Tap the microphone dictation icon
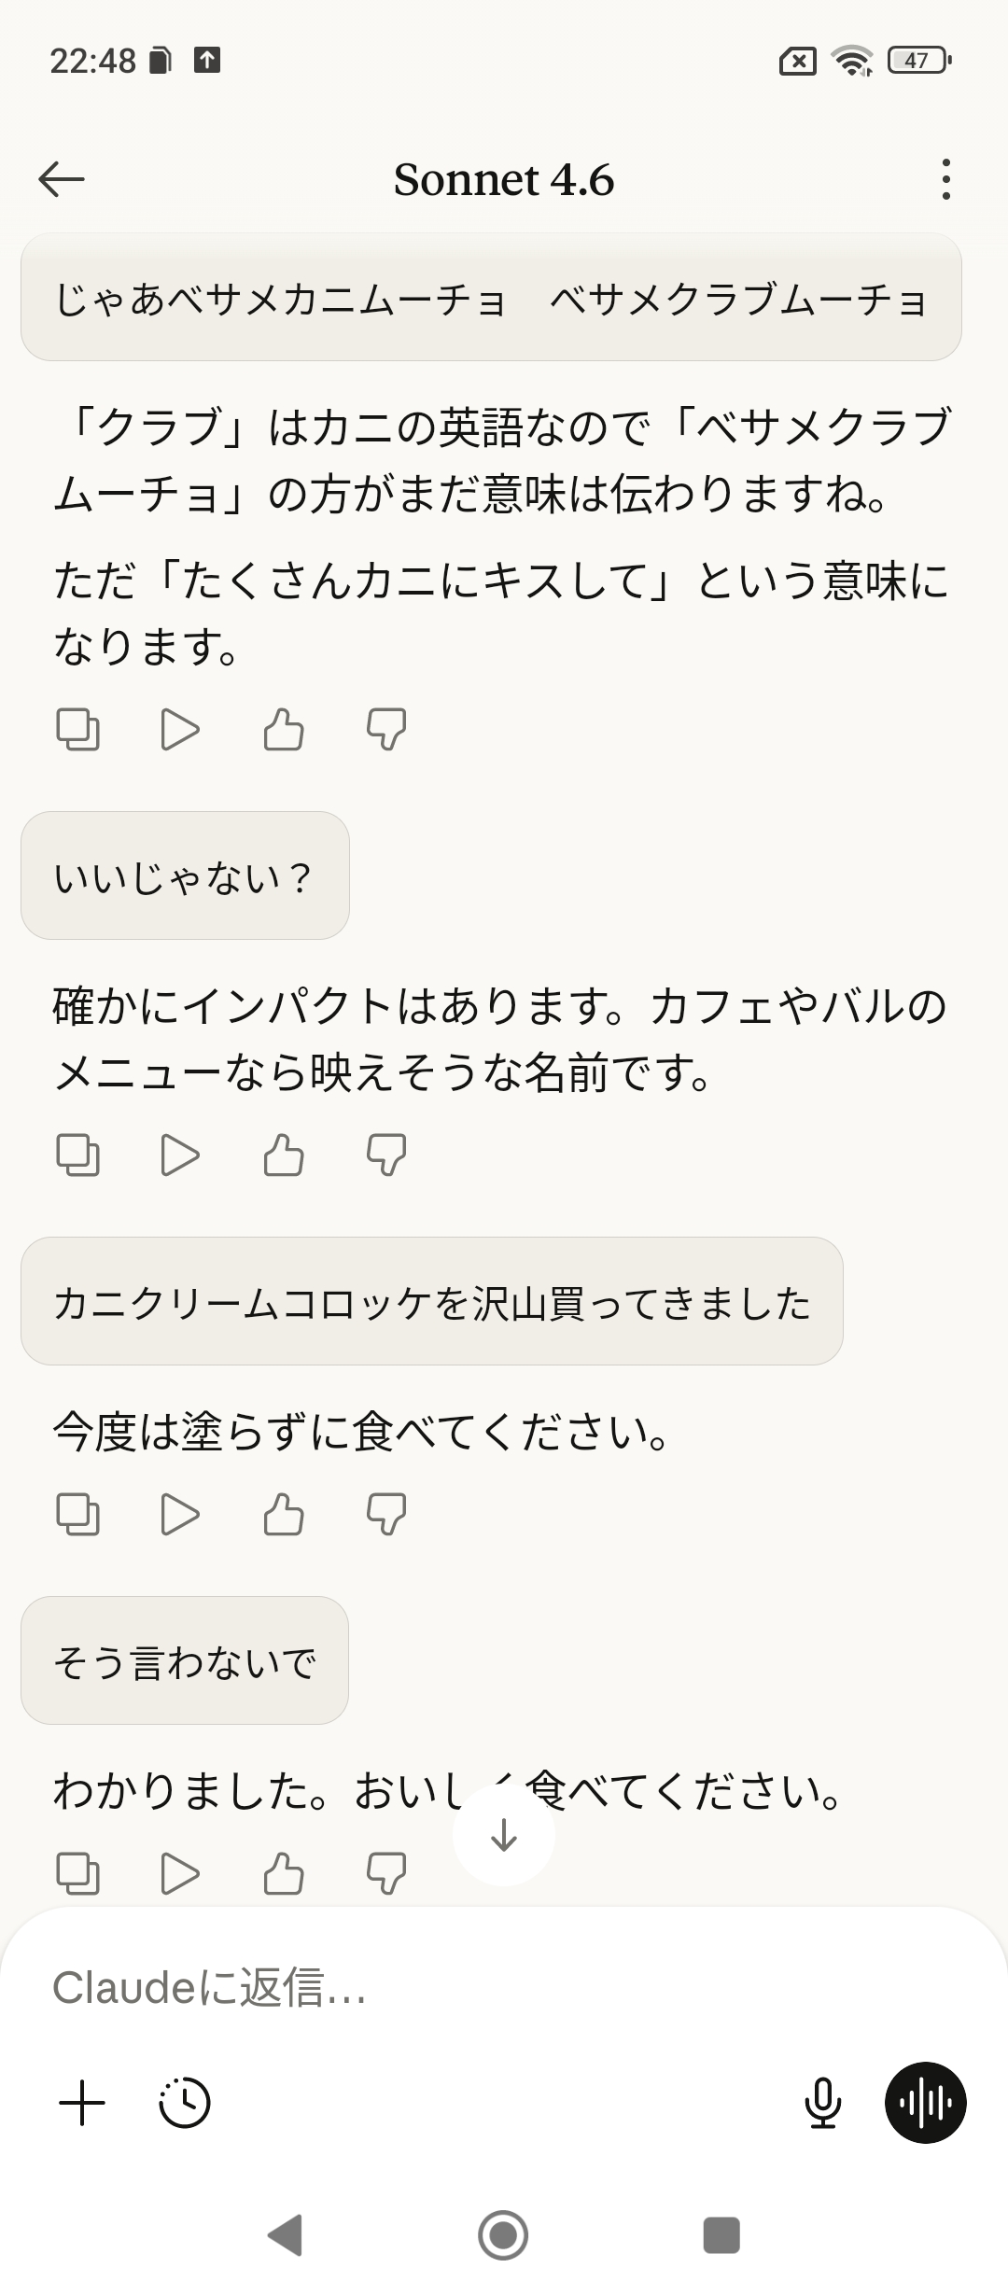 [x=822, y=2104]
